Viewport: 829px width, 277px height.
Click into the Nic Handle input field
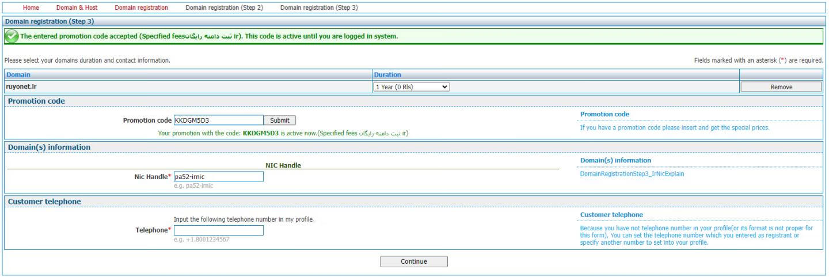(218, 176)
